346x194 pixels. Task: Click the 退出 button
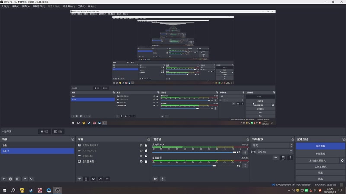(320, 178)
